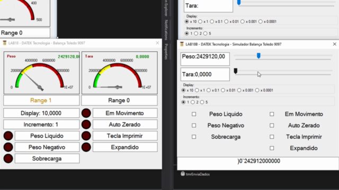Click the Em Movimento LED indicator
Viewport: 339px width, 190px height.
(86, 113)
